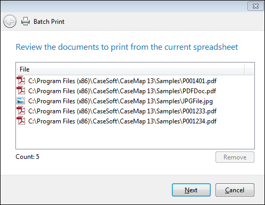Sort by the File column header
265x205 pixels.
130,69
